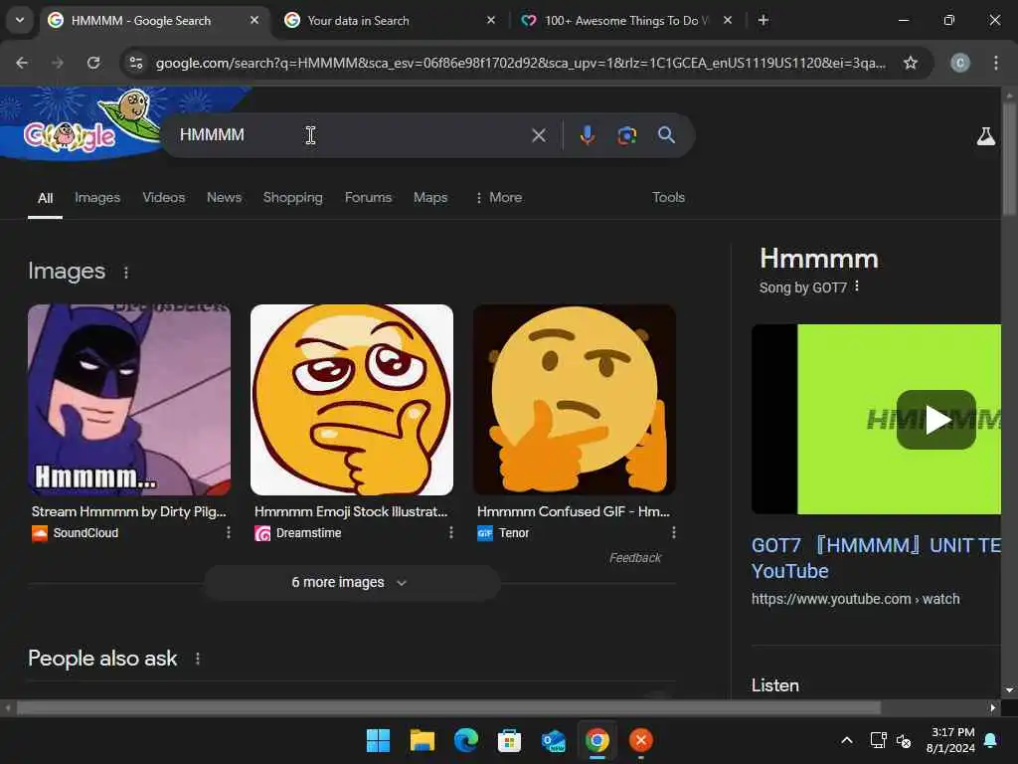Launch Microsoft Edge from the taskbar

465,740
